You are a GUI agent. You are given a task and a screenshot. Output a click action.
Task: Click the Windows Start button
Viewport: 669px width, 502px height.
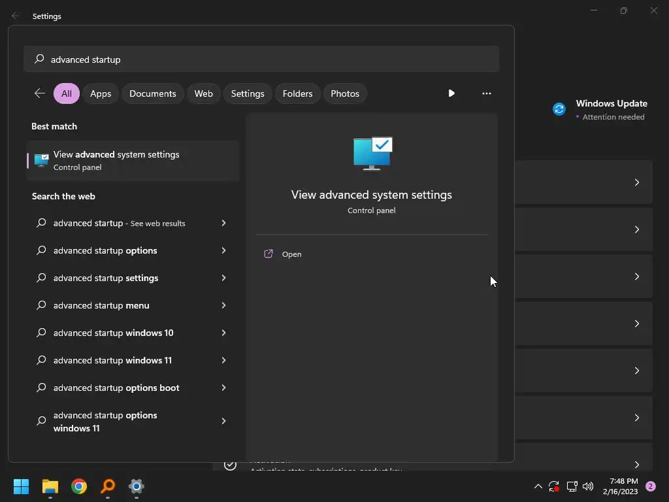click(21, 486)
